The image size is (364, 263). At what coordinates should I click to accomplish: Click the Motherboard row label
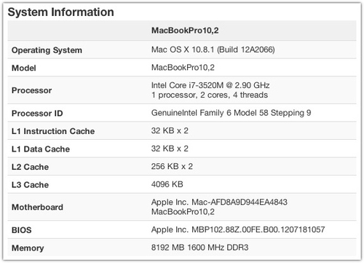(x=37, y=207)
